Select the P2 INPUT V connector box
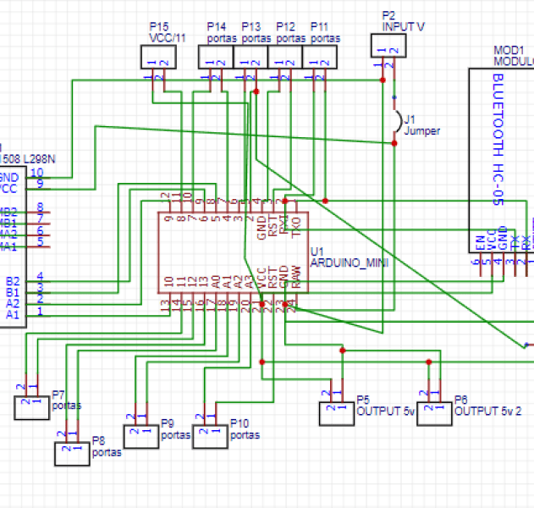The width and height of the screenshot is (534, 508). point(388,46)
